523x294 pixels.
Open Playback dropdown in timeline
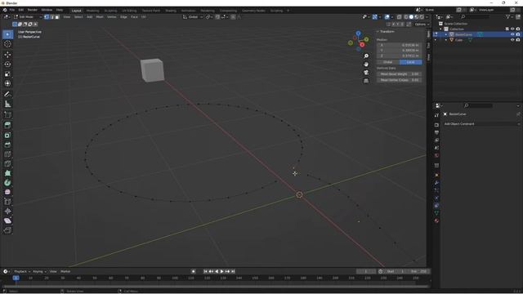[x=22, y=271]
